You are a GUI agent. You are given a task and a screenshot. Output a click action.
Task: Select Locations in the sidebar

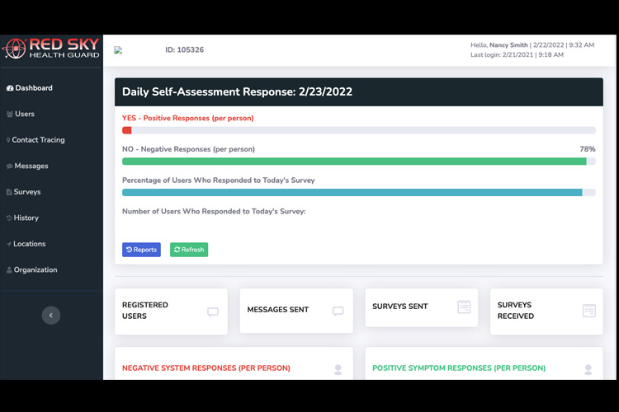29,244
